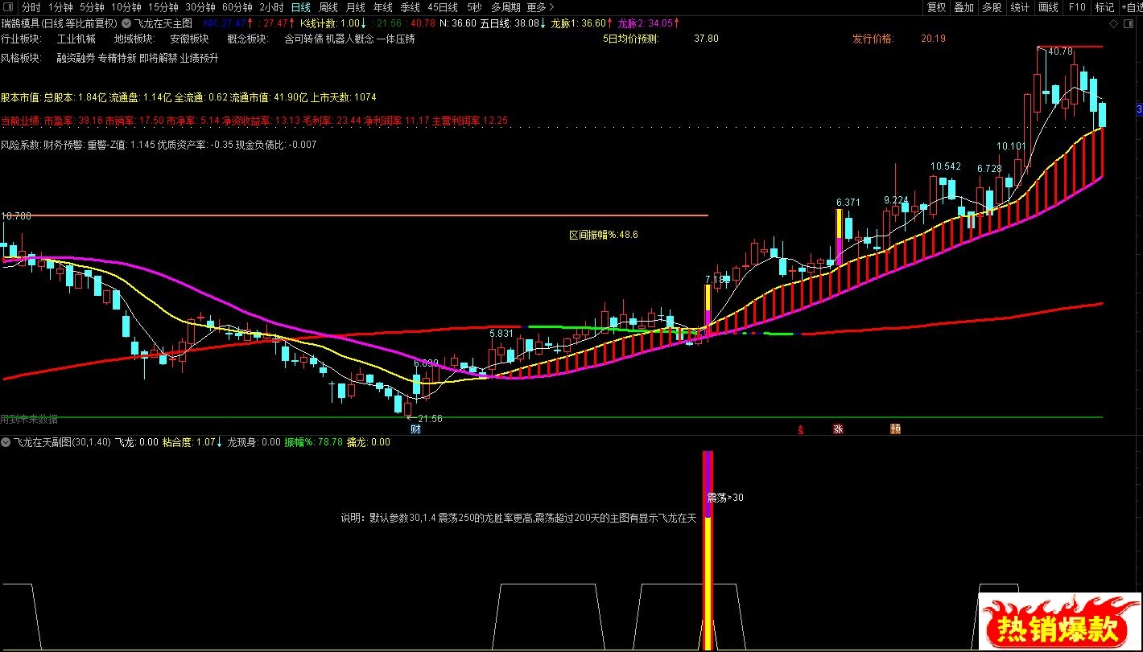Click the 五日线: 38.08 indicator reading
Screen dimensions: 1143x652
click(x=512, y=24)
